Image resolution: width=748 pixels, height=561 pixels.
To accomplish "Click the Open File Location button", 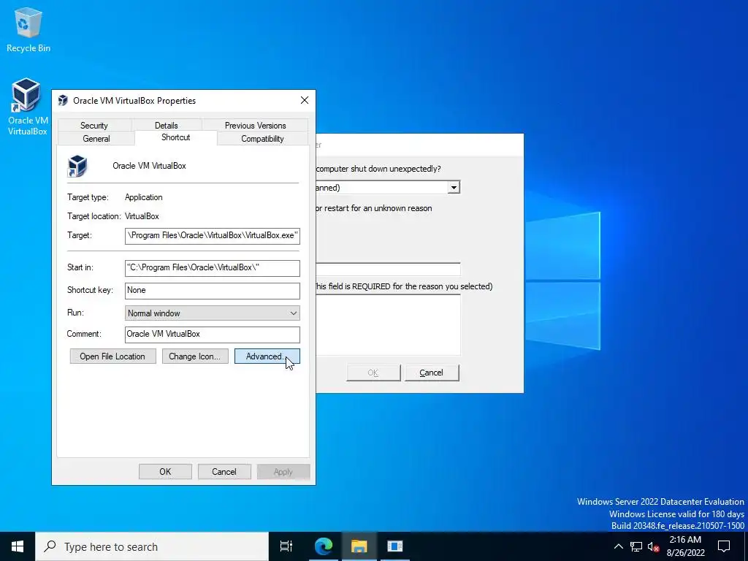I will [112, 356].
